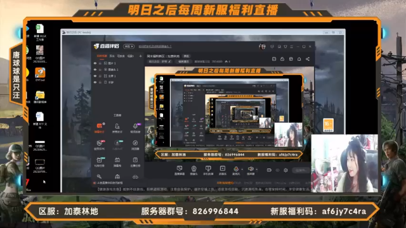Open the person-shaped tool in toolbox
The height and width of the screenshot is (228, 406).
click(x=117, y=127)
